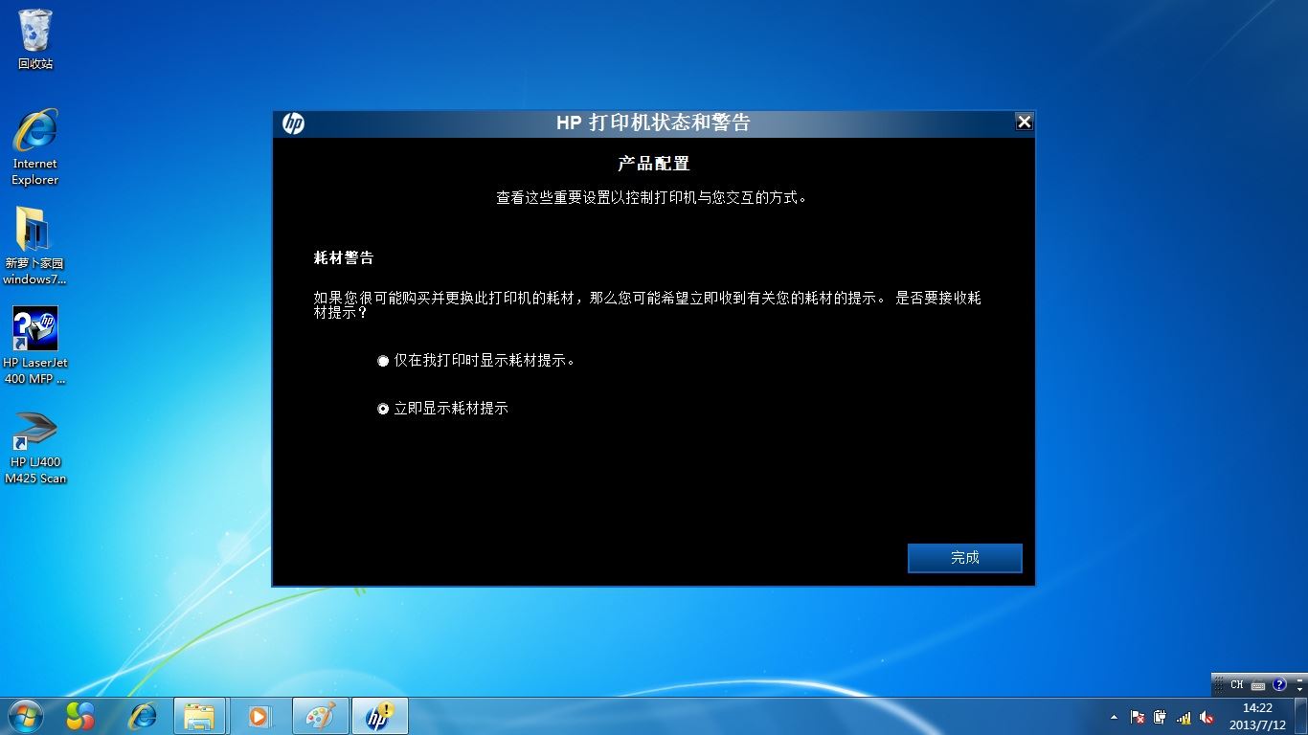Screen dimensions: 1308x735
Task: Switch to Paint in the taskbar
Action: (320, 716)
